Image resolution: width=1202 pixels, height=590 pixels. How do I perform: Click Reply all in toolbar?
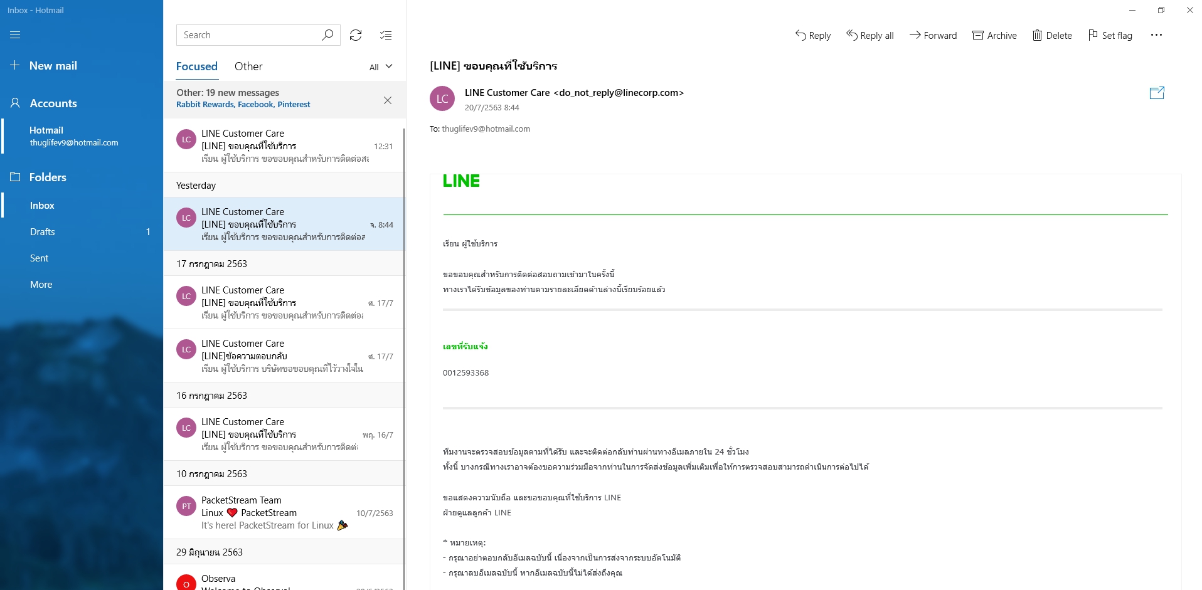870,36
